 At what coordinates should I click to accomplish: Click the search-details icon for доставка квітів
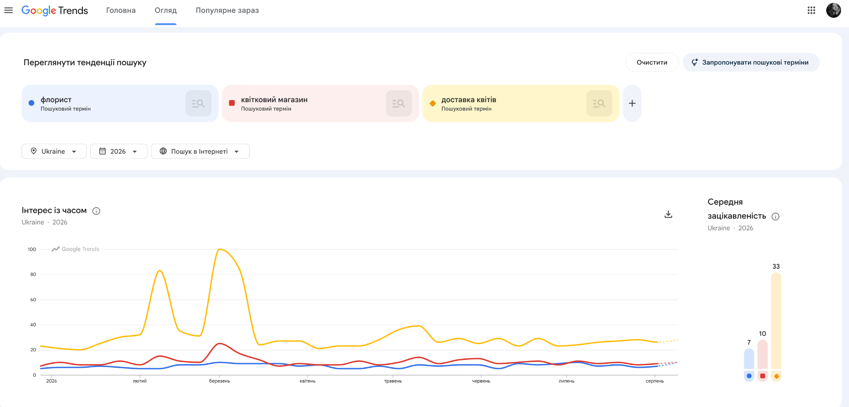point(599,103)
